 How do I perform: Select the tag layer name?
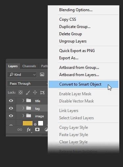tap(37, 109)
